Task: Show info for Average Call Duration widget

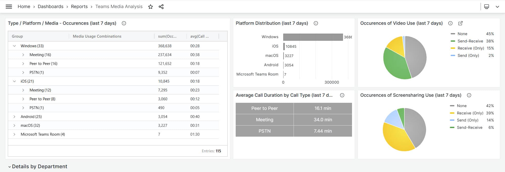Action: pos(342,95)
